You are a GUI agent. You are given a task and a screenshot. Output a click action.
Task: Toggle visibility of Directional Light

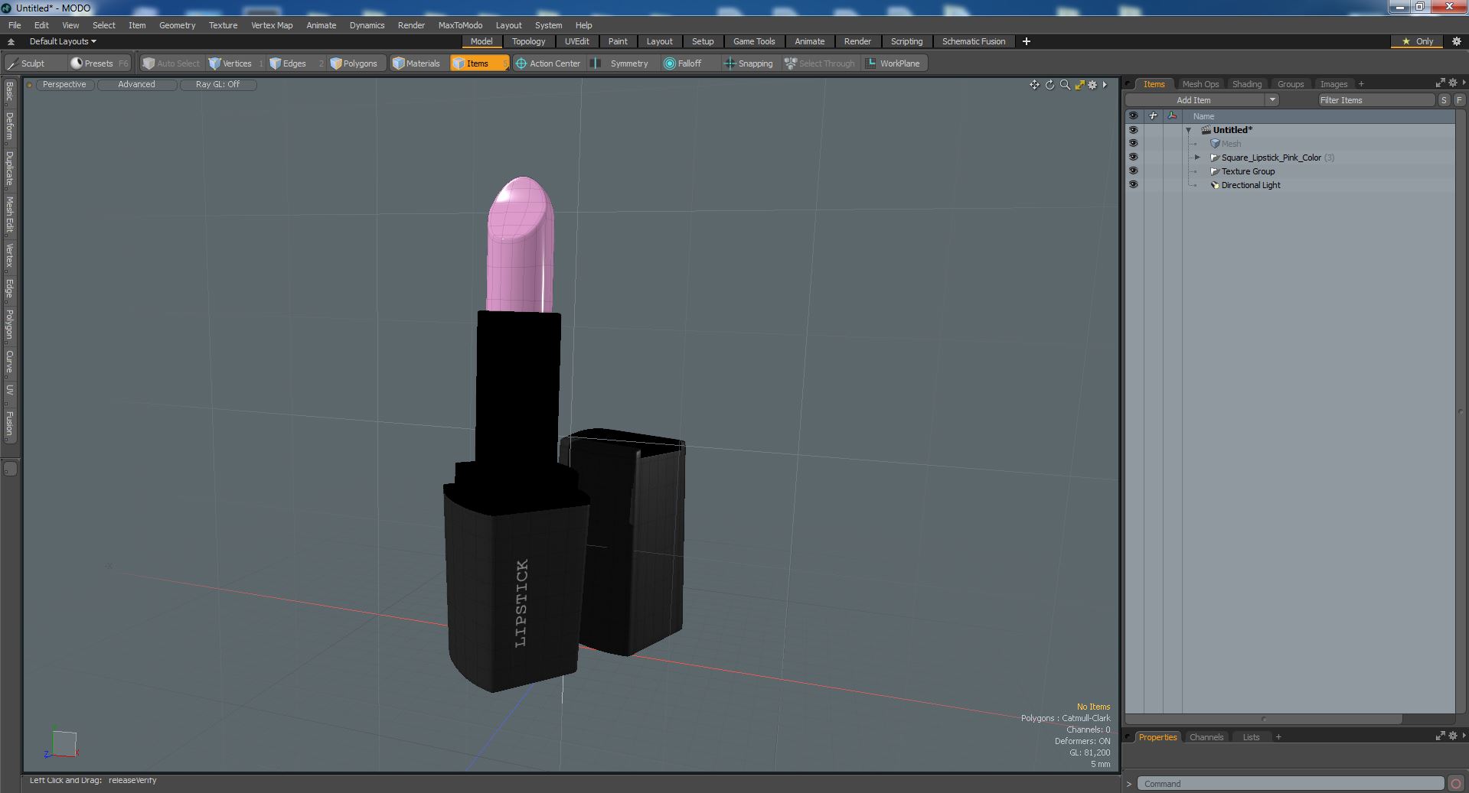click(1133, 185)
